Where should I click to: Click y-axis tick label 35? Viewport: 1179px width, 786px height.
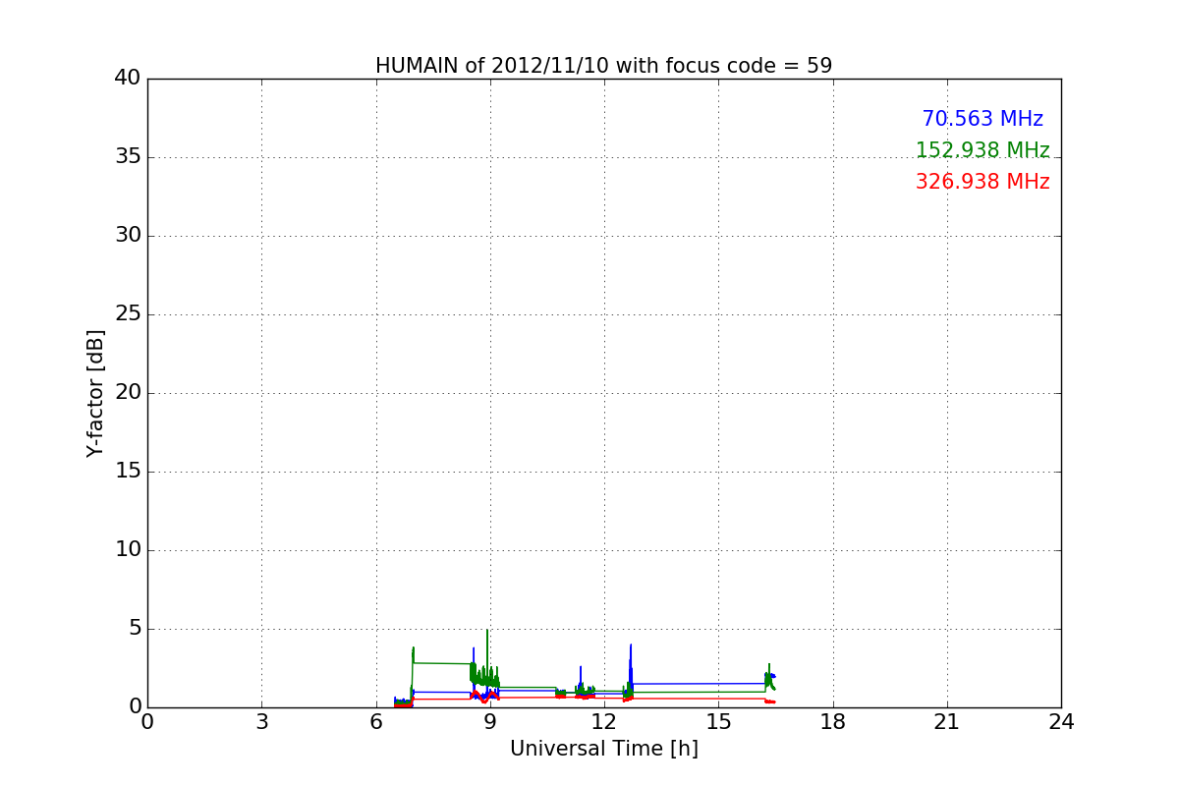[128, 157]
